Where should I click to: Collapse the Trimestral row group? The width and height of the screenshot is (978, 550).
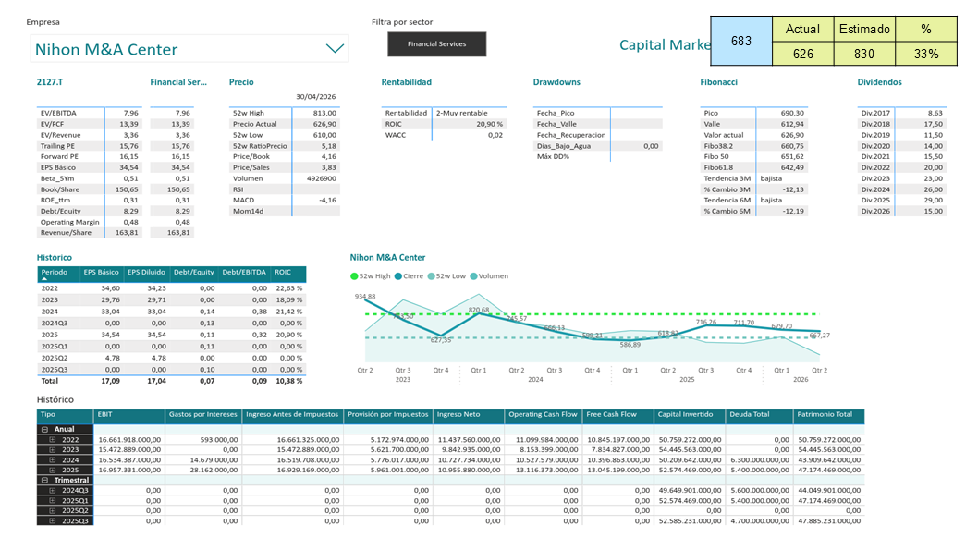pos(45,480)
